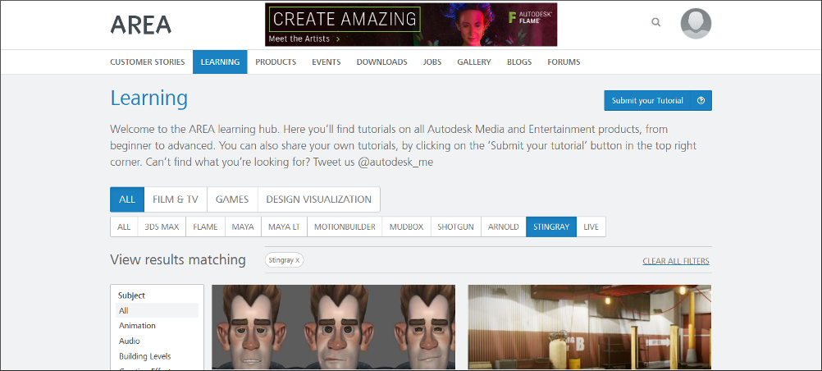The image size is (822, 371).
Task: Filter by Film & TV
Action: tap(176, 199)
